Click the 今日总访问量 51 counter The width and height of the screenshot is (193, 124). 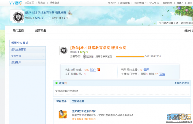click(x=168, y=23)
